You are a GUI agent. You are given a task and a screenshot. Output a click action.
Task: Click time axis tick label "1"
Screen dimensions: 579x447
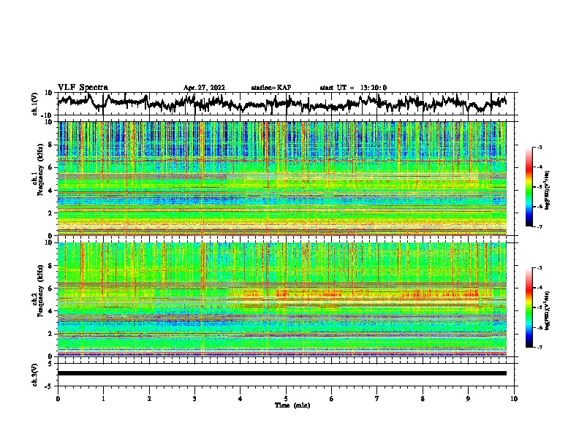coord(103,399)
